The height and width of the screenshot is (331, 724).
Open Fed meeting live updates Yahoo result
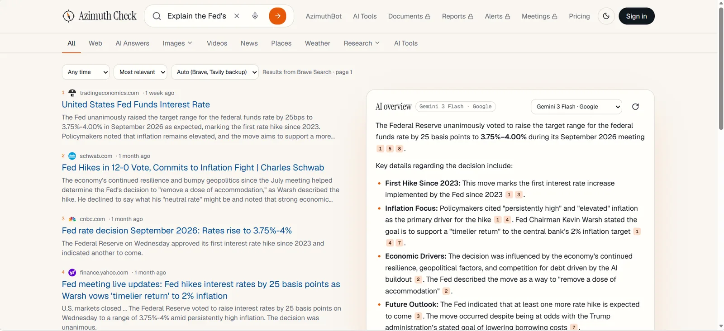tap(201, 290)
